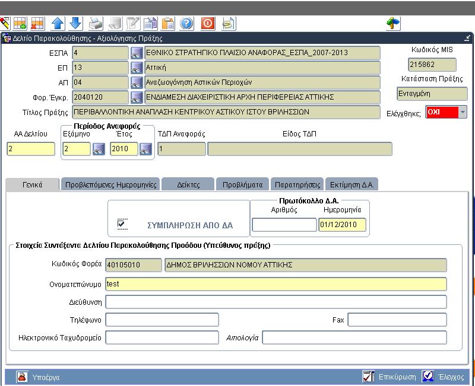Click the Ηλεκτρονικό Ταχυδρομείο input field

tap(162, 337)
